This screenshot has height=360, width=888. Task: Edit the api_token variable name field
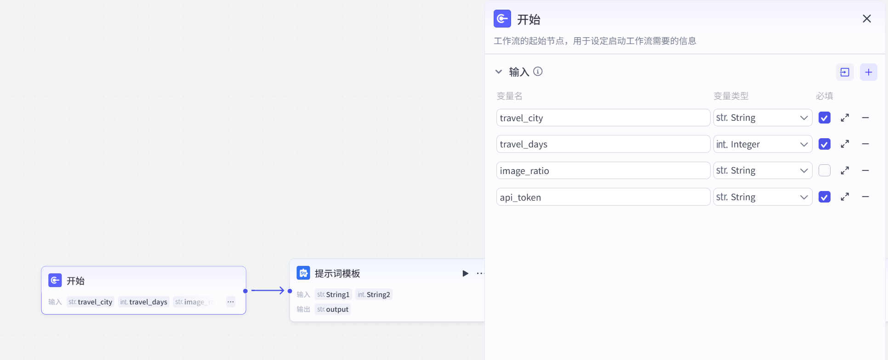tap(603, 197)
